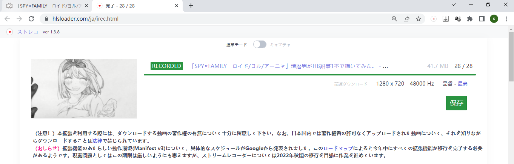Toggle the 通常モード / キャプチャ switch
Viewport: 514px width, 164px height.
[x=260, y=44]
